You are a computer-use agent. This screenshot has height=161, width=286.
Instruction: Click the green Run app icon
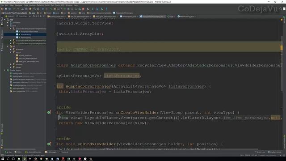pyautogui.click(x=64, y=9)
